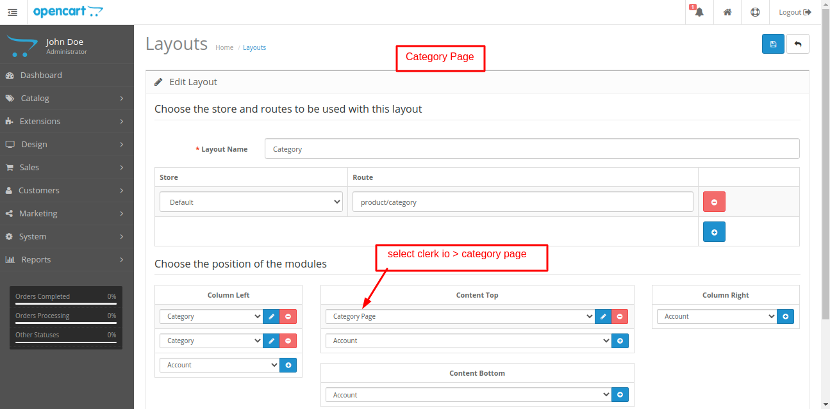Viewport: 830px width, 409px height.
Task: Open the Account dropdown in Column Right
Action: (x=716, y=316)
